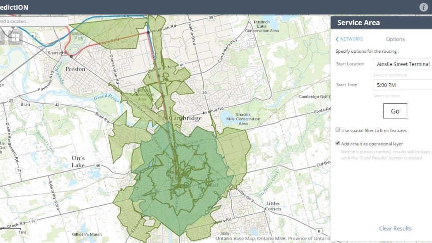Click the Shade's Mills Conservation Area label
The width and height of the screenshot is (432, 243).
(242, 119)
